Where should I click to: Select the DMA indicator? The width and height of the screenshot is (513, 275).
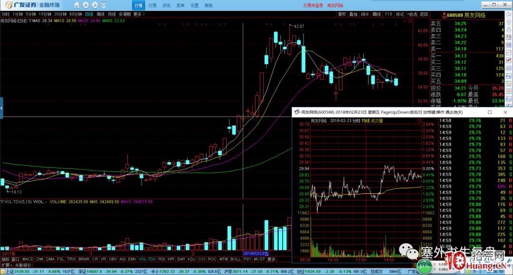click(50, 259)
